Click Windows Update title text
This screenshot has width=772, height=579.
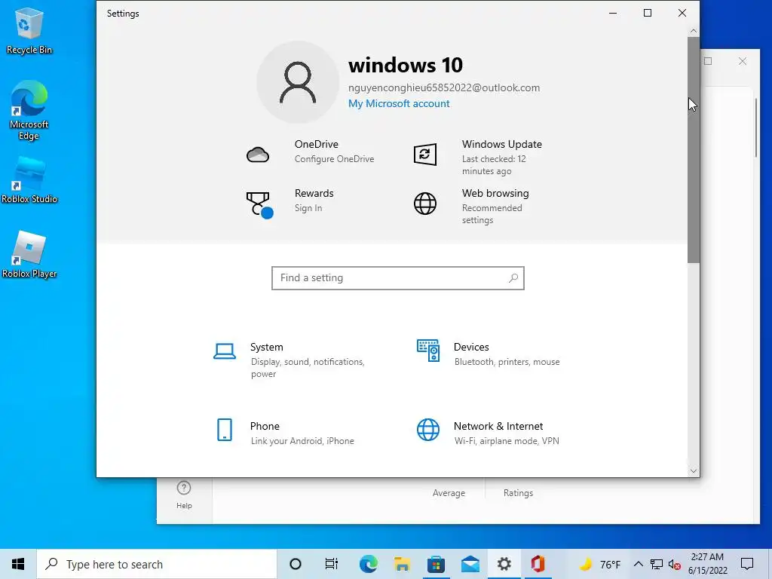(501, 144)
